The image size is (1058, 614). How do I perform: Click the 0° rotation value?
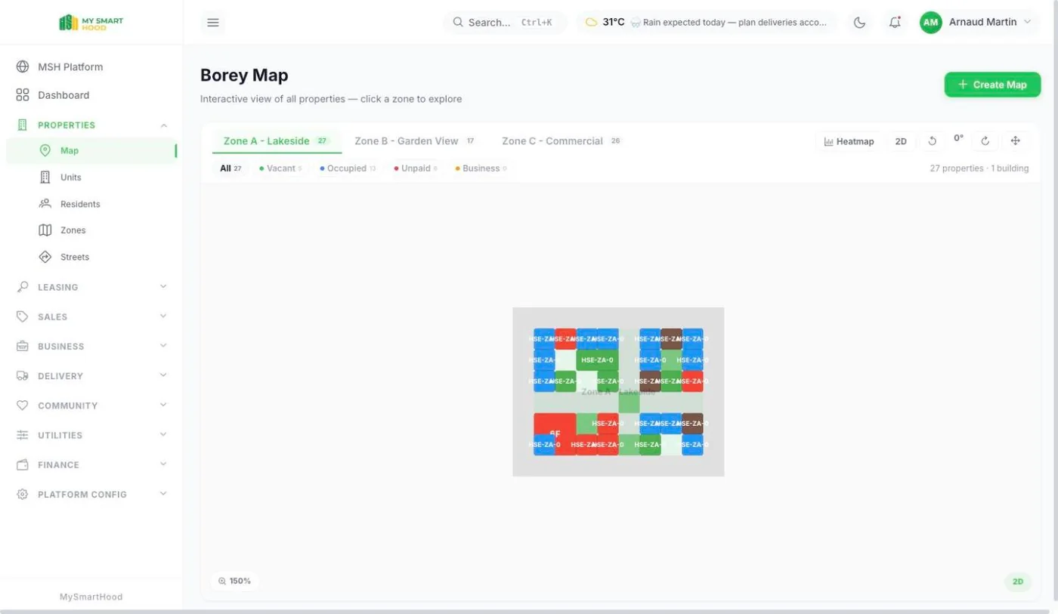click(958, 139)
